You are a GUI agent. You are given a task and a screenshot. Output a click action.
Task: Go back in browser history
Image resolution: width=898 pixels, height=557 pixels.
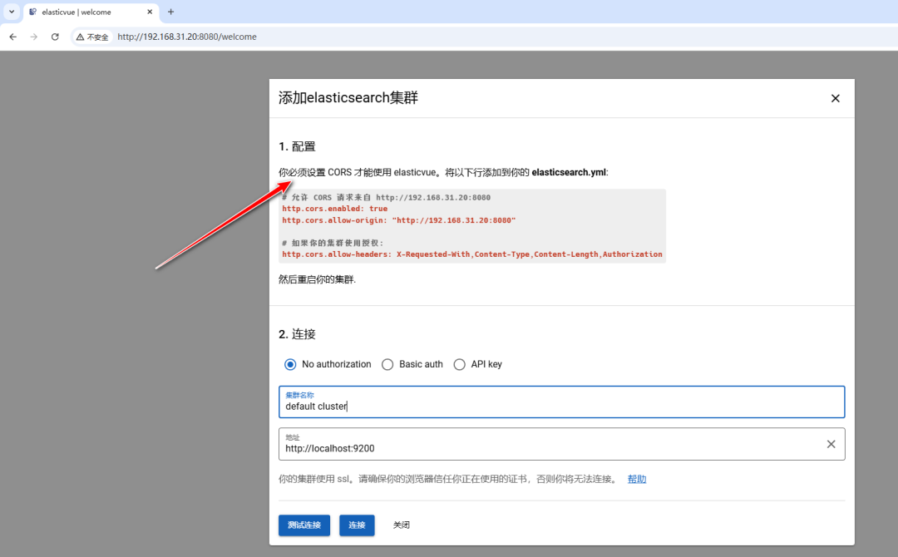click(13, 37)
